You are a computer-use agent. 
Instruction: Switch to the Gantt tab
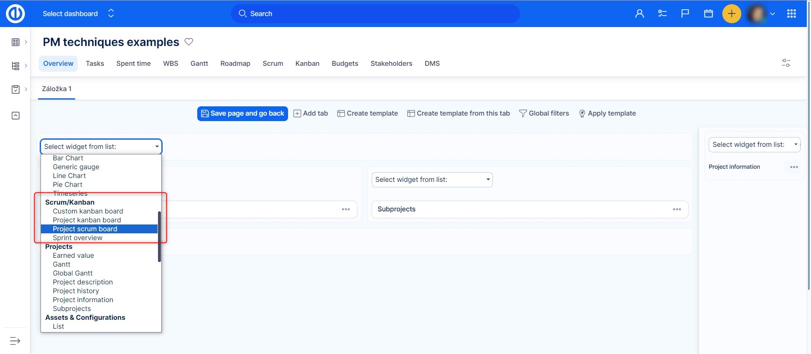pos(199,63)
